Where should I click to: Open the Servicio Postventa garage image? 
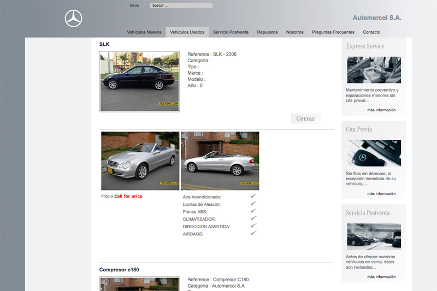click(374, 236)
